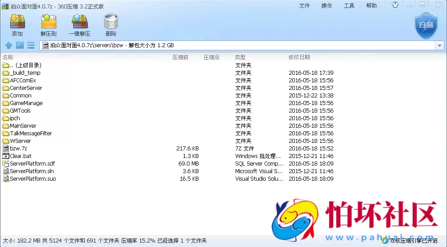Switch to list detail view
Screen dimensions: 447x247
(x=31, y=45)
